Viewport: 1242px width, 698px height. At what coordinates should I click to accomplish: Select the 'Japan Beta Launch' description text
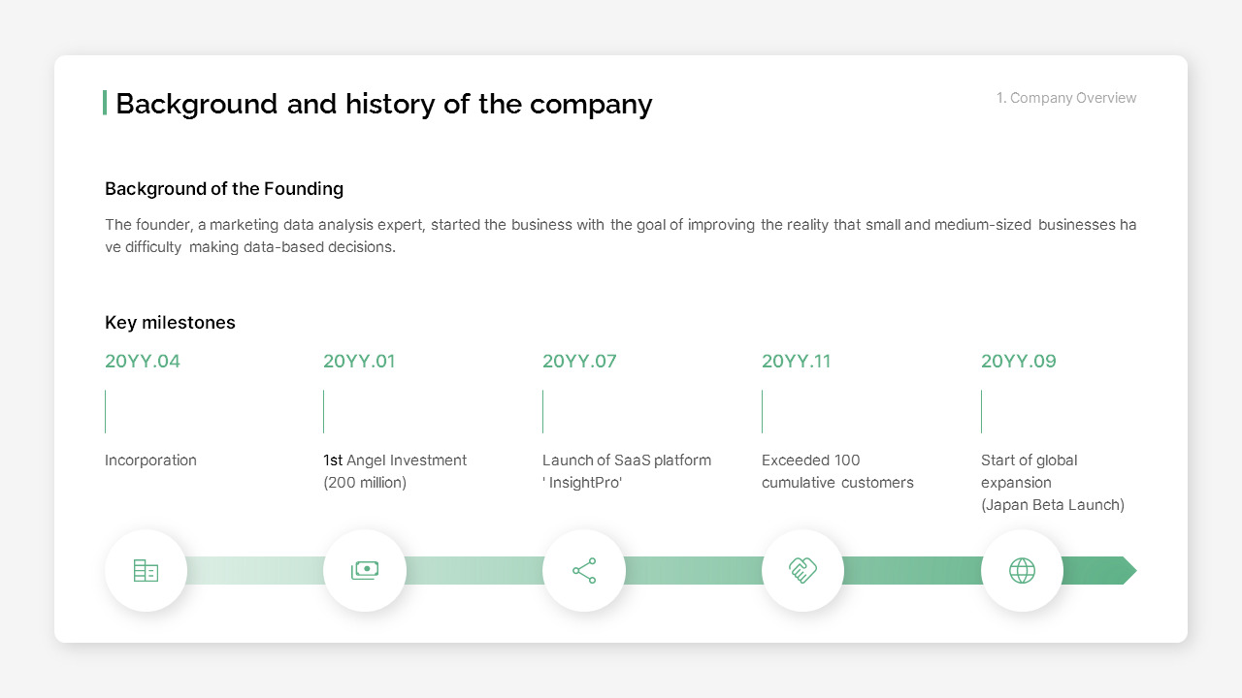coord(1053,505)
